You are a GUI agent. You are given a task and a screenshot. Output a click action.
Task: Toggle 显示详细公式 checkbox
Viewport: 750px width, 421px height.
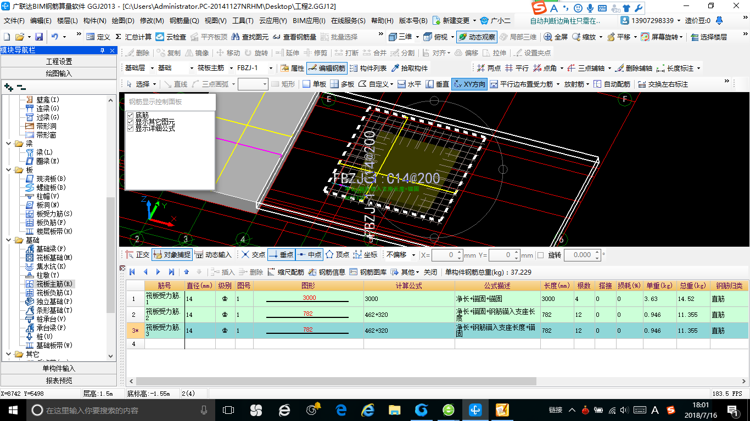tap(131, 128)
